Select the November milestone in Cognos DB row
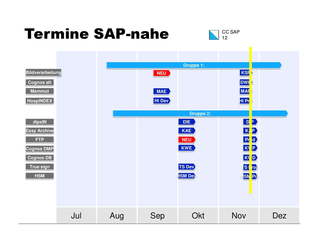The width and height of the screenshot is (324, 243). [x=250, y=158]
